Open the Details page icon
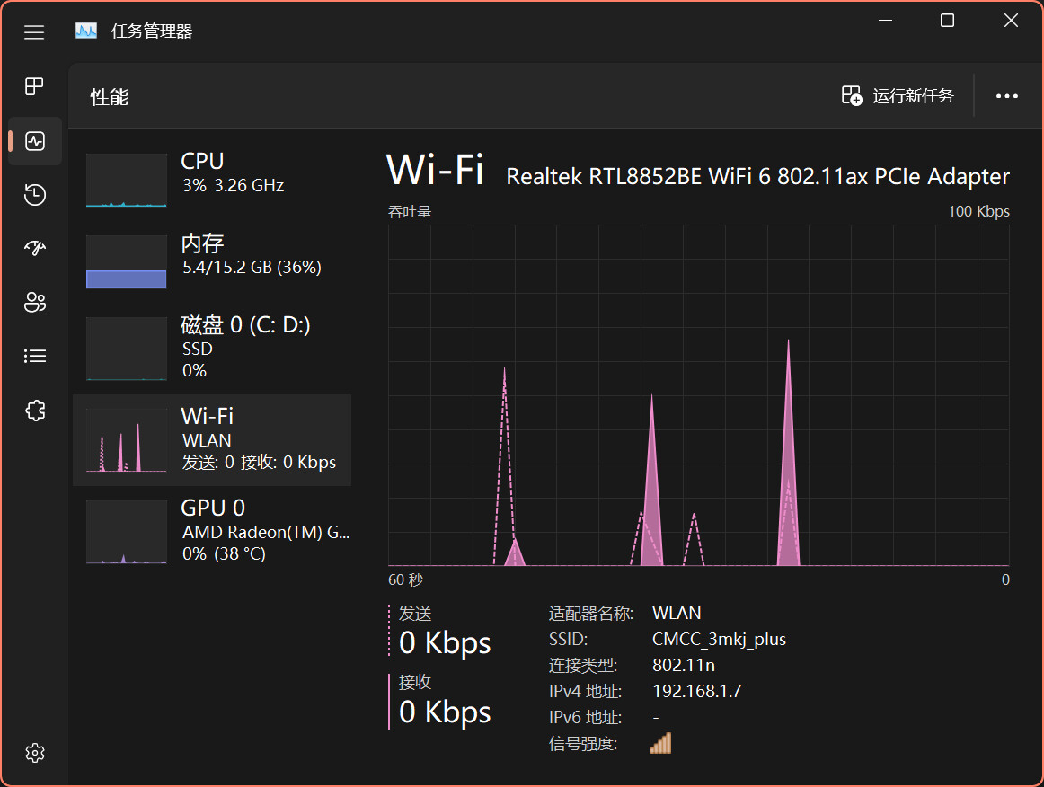1044x787 pixels. (35, 356)
